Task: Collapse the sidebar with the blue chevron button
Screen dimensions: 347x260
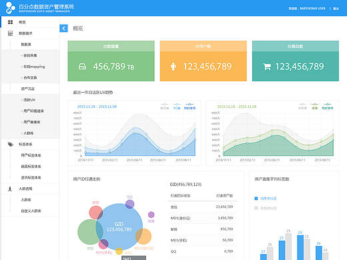Action: tap(63, 28)
